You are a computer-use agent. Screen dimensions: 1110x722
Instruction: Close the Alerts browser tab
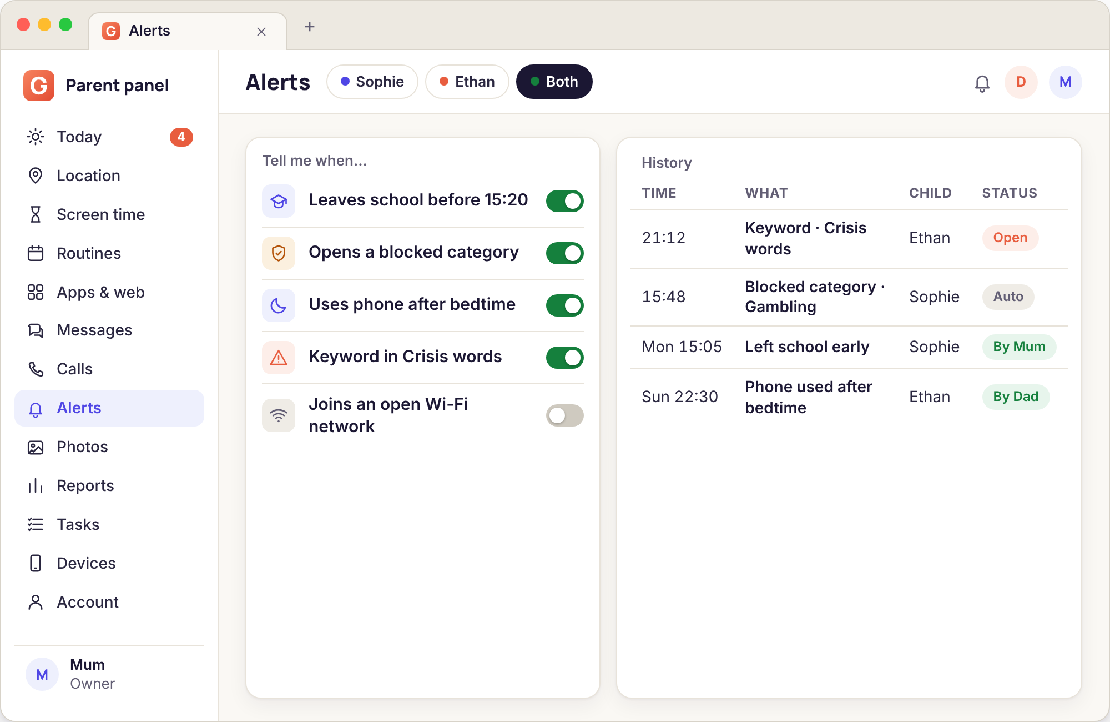(261, 32)
